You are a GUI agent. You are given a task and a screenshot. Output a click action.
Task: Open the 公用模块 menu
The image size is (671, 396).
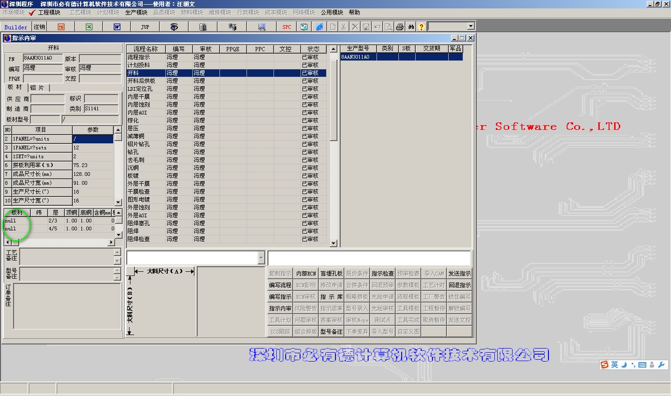point(332,13)
